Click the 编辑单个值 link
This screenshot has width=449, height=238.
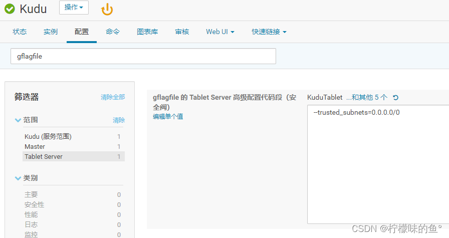(168, 117)
